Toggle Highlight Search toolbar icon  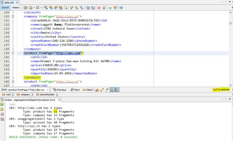[60, 7]
